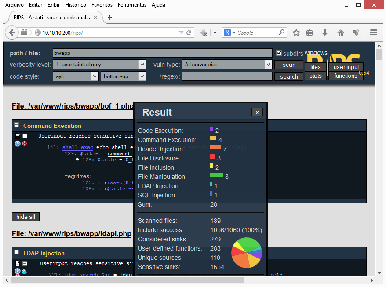Open the Ajuda menu
Screen dimensions: 386x287
158,5
